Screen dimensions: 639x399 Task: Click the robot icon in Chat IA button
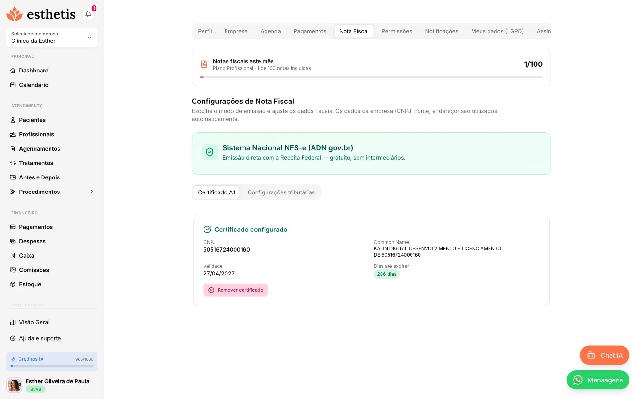point(591,355)
